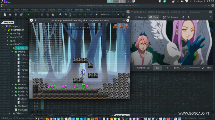This screenshot has width=215, height=120.
Task: Open the volume control in system tray
Action: (182, 1)
